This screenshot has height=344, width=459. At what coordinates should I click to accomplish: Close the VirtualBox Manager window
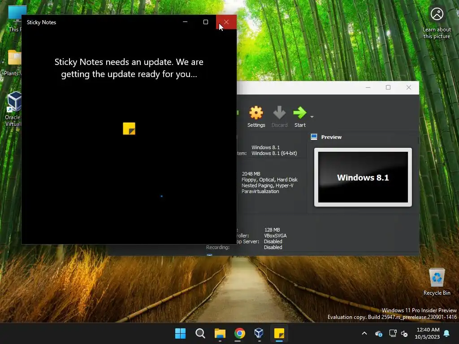[x=409, y=87]
